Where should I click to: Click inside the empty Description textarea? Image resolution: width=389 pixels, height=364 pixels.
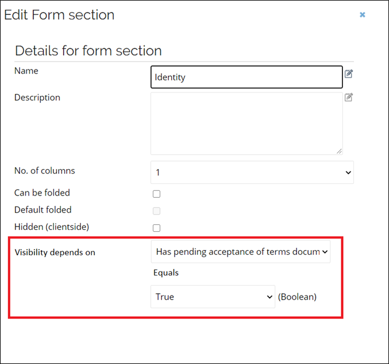247,124
